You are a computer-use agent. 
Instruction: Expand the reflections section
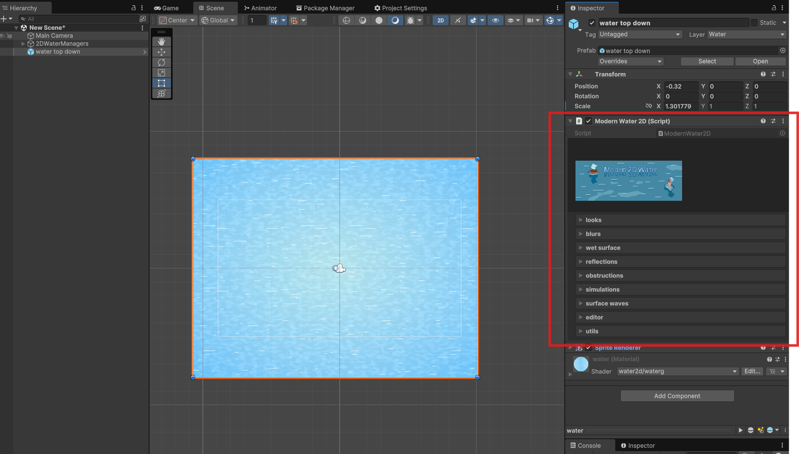pos(601,262)
